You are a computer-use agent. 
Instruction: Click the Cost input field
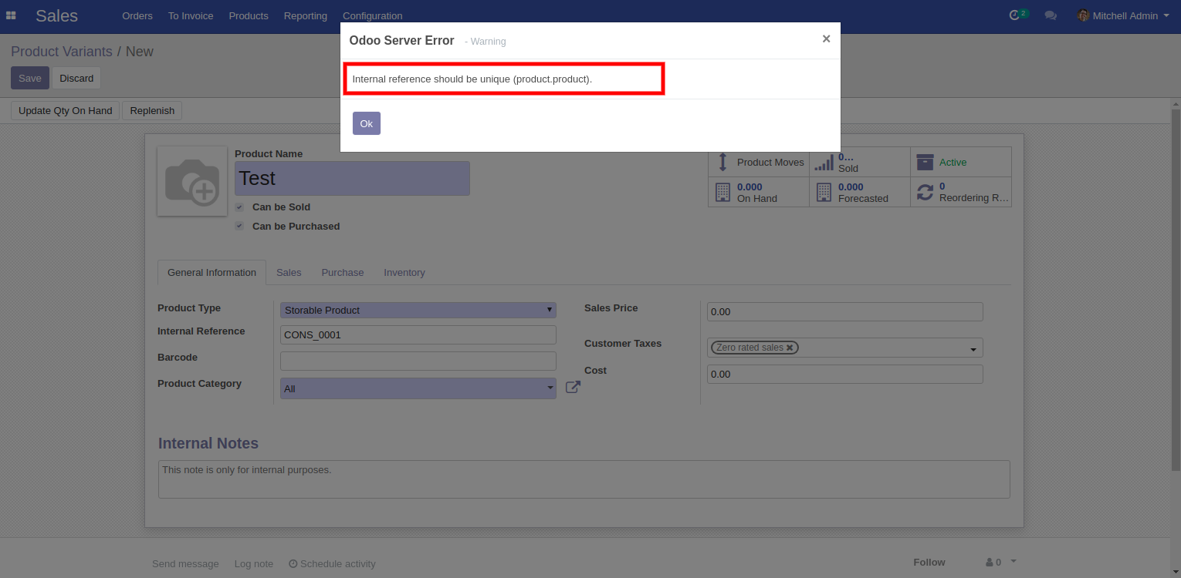click(x=845, y=374)
